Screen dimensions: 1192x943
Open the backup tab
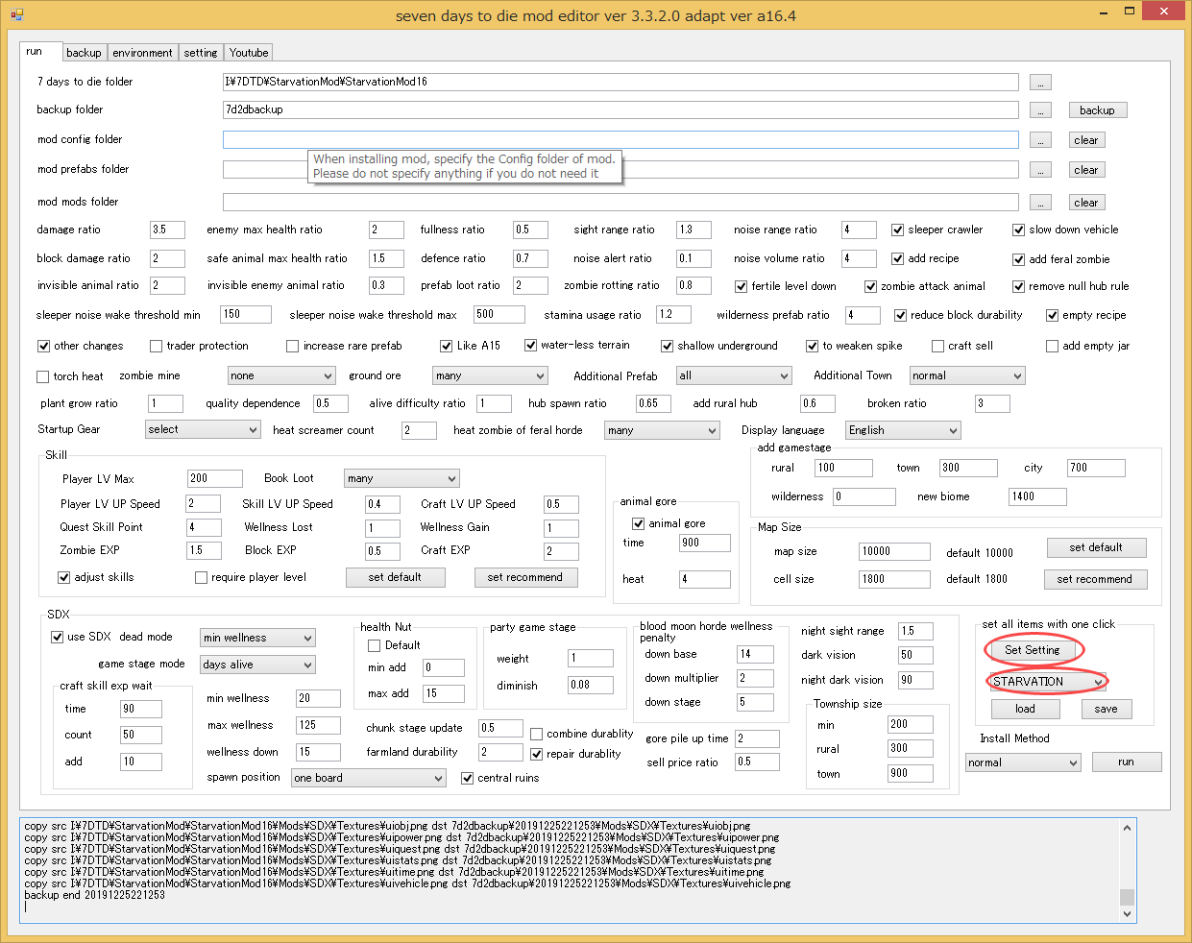[x=85, y=53]
